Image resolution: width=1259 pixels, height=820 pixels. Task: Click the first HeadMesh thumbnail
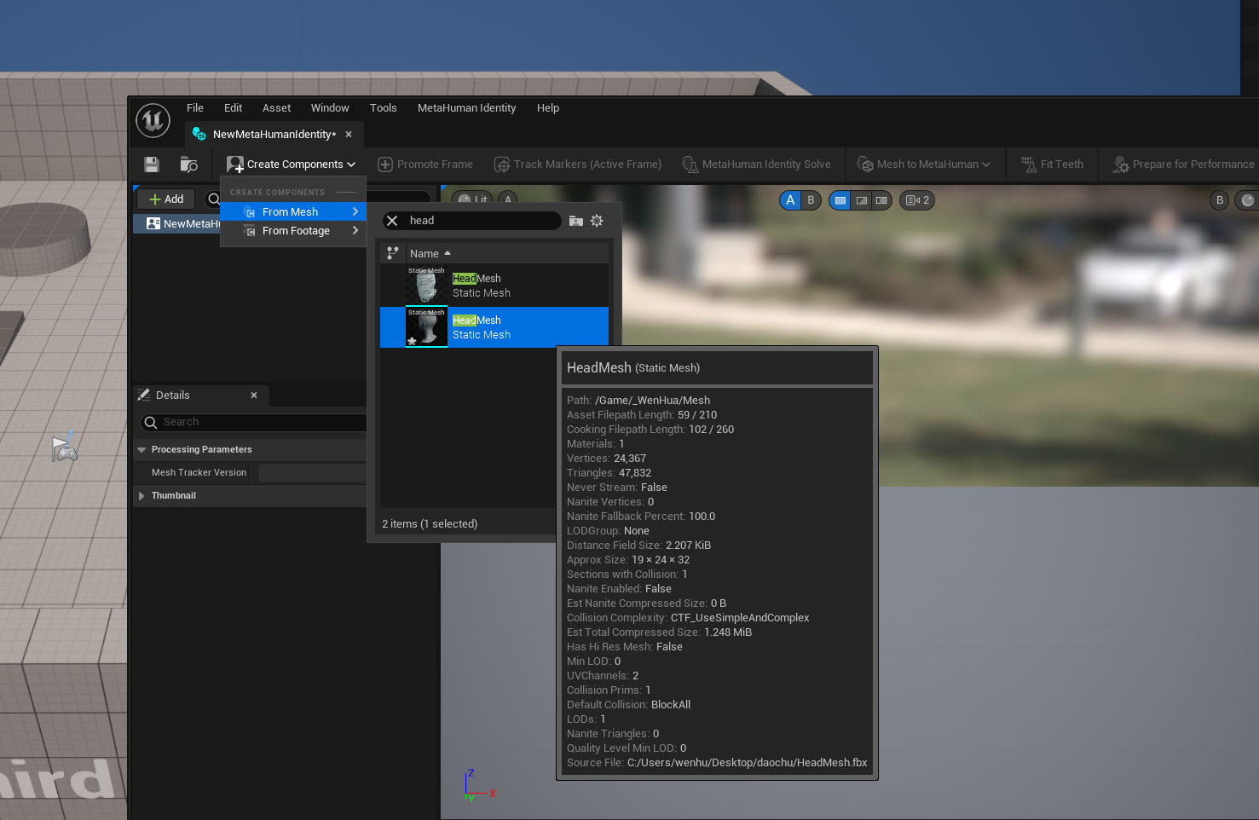click(x=426, y=286)
